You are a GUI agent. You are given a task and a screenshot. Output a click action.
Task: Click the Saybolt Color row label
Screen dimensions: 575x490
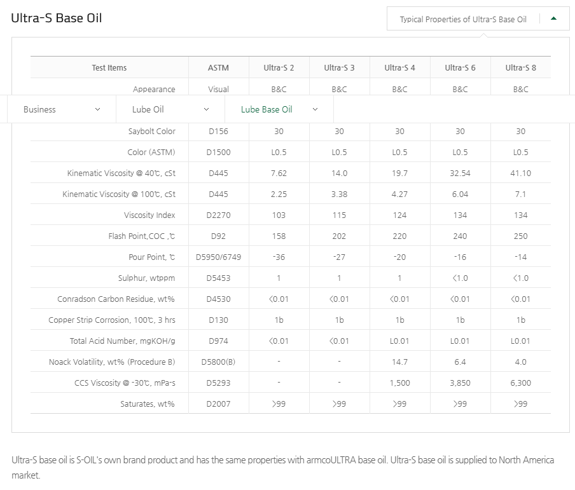[x=152, y=131]
